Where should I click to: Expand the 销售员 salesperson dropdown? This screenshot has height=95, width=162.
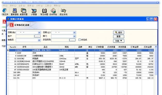click(39, 40)
